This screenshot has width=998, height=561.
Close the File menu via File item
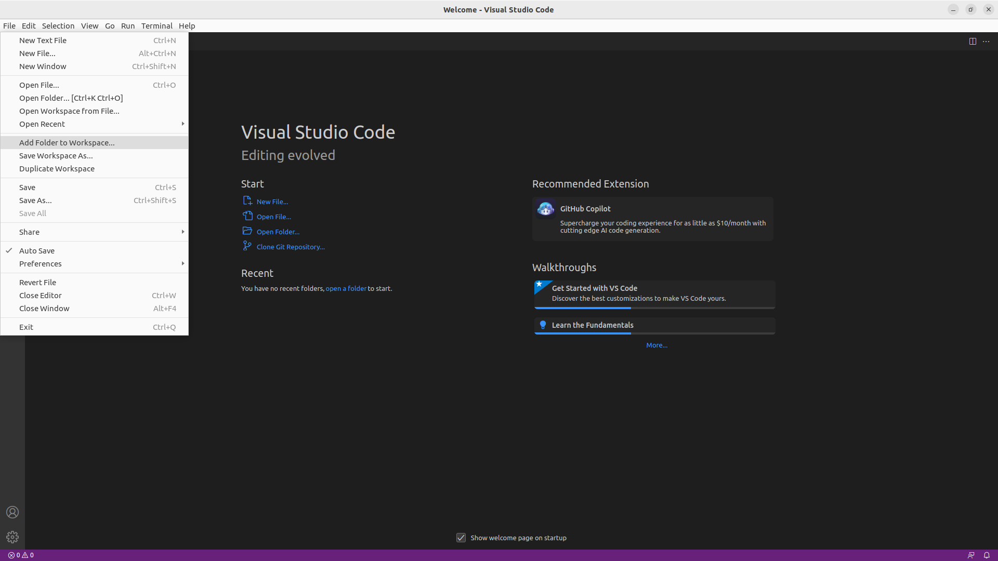tap(9, 26)
